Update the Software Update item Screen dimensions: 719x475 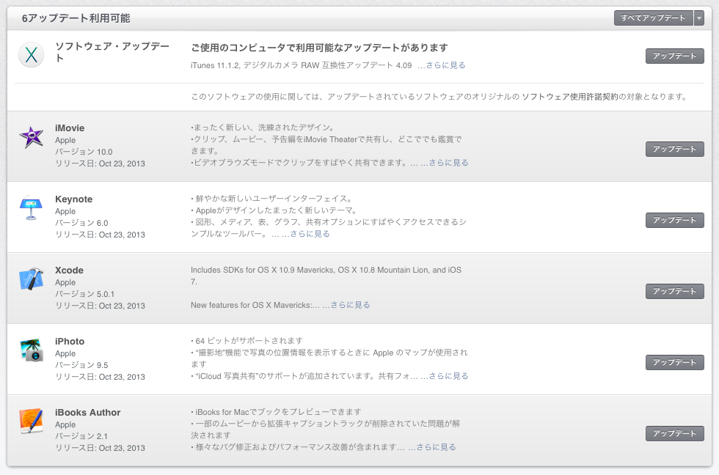pyautogui.click(x=674, y=56)
